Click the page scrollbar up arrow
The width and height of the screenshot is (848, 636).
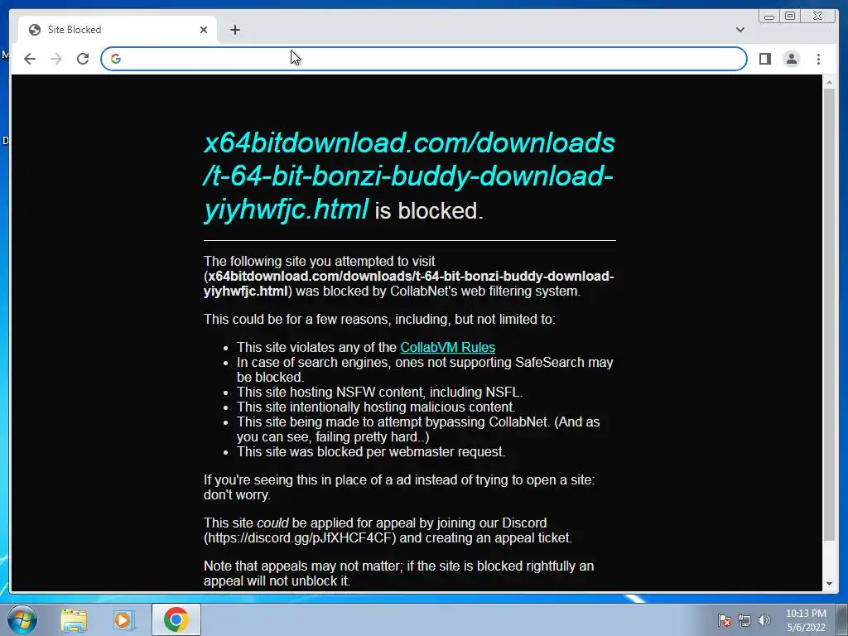point(829,82)
